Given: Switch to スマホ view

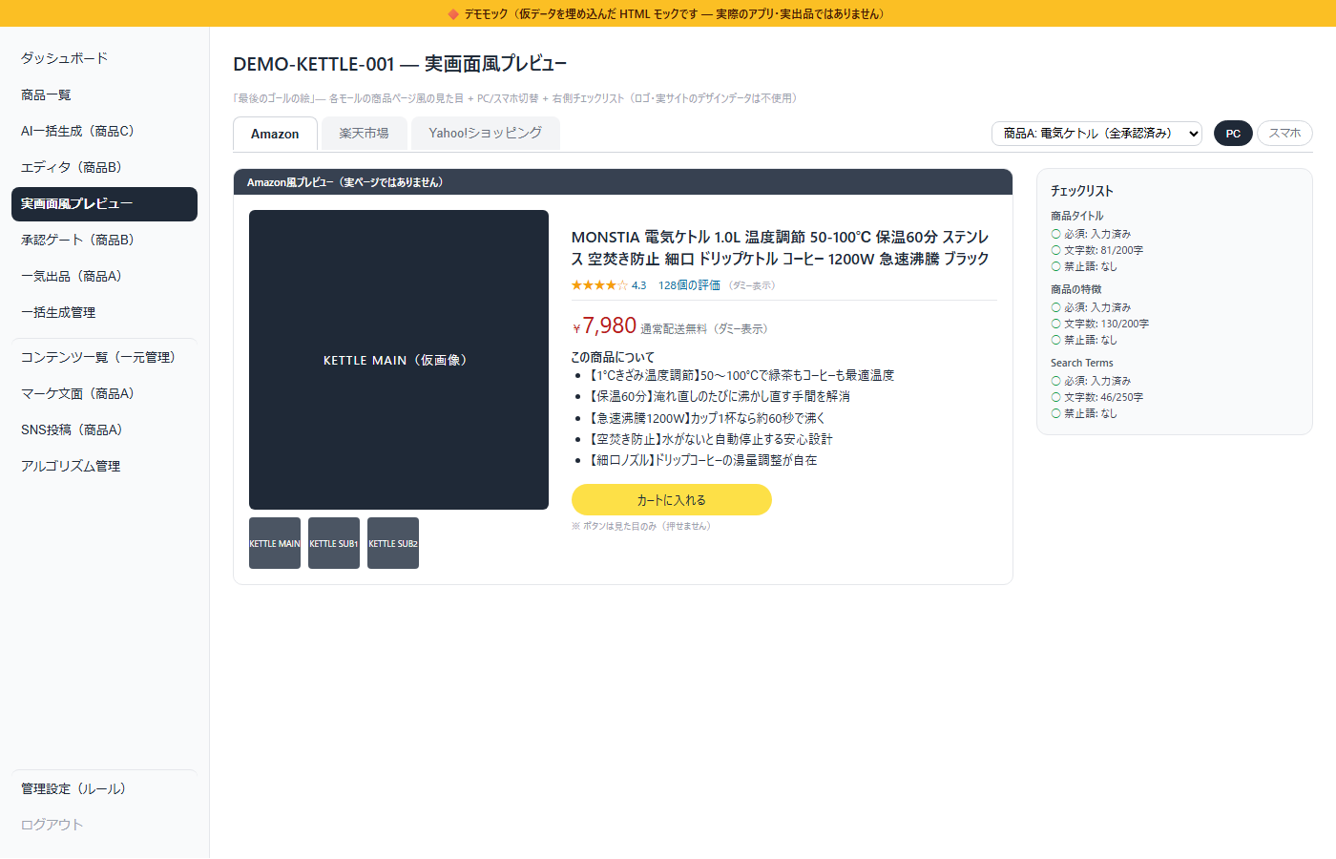Looking at the screenshot, I should pyautogui.click(x=1284, y=134).
